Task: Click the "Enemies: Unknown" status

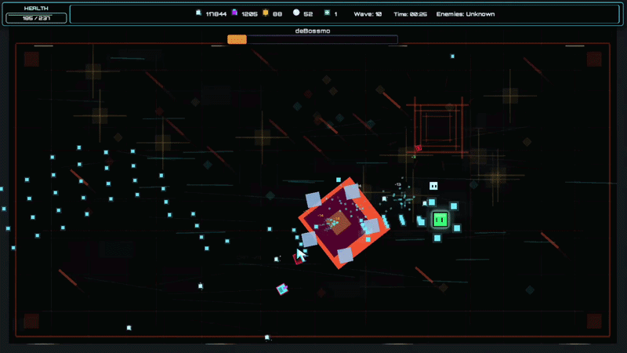Action: 466,14
